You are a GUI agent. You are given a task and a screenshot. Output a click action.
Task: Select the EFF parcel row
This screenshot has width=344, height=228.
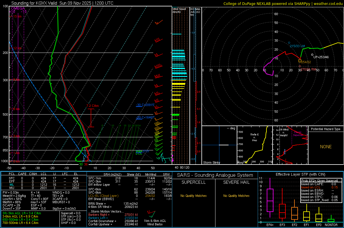point(44,181)
